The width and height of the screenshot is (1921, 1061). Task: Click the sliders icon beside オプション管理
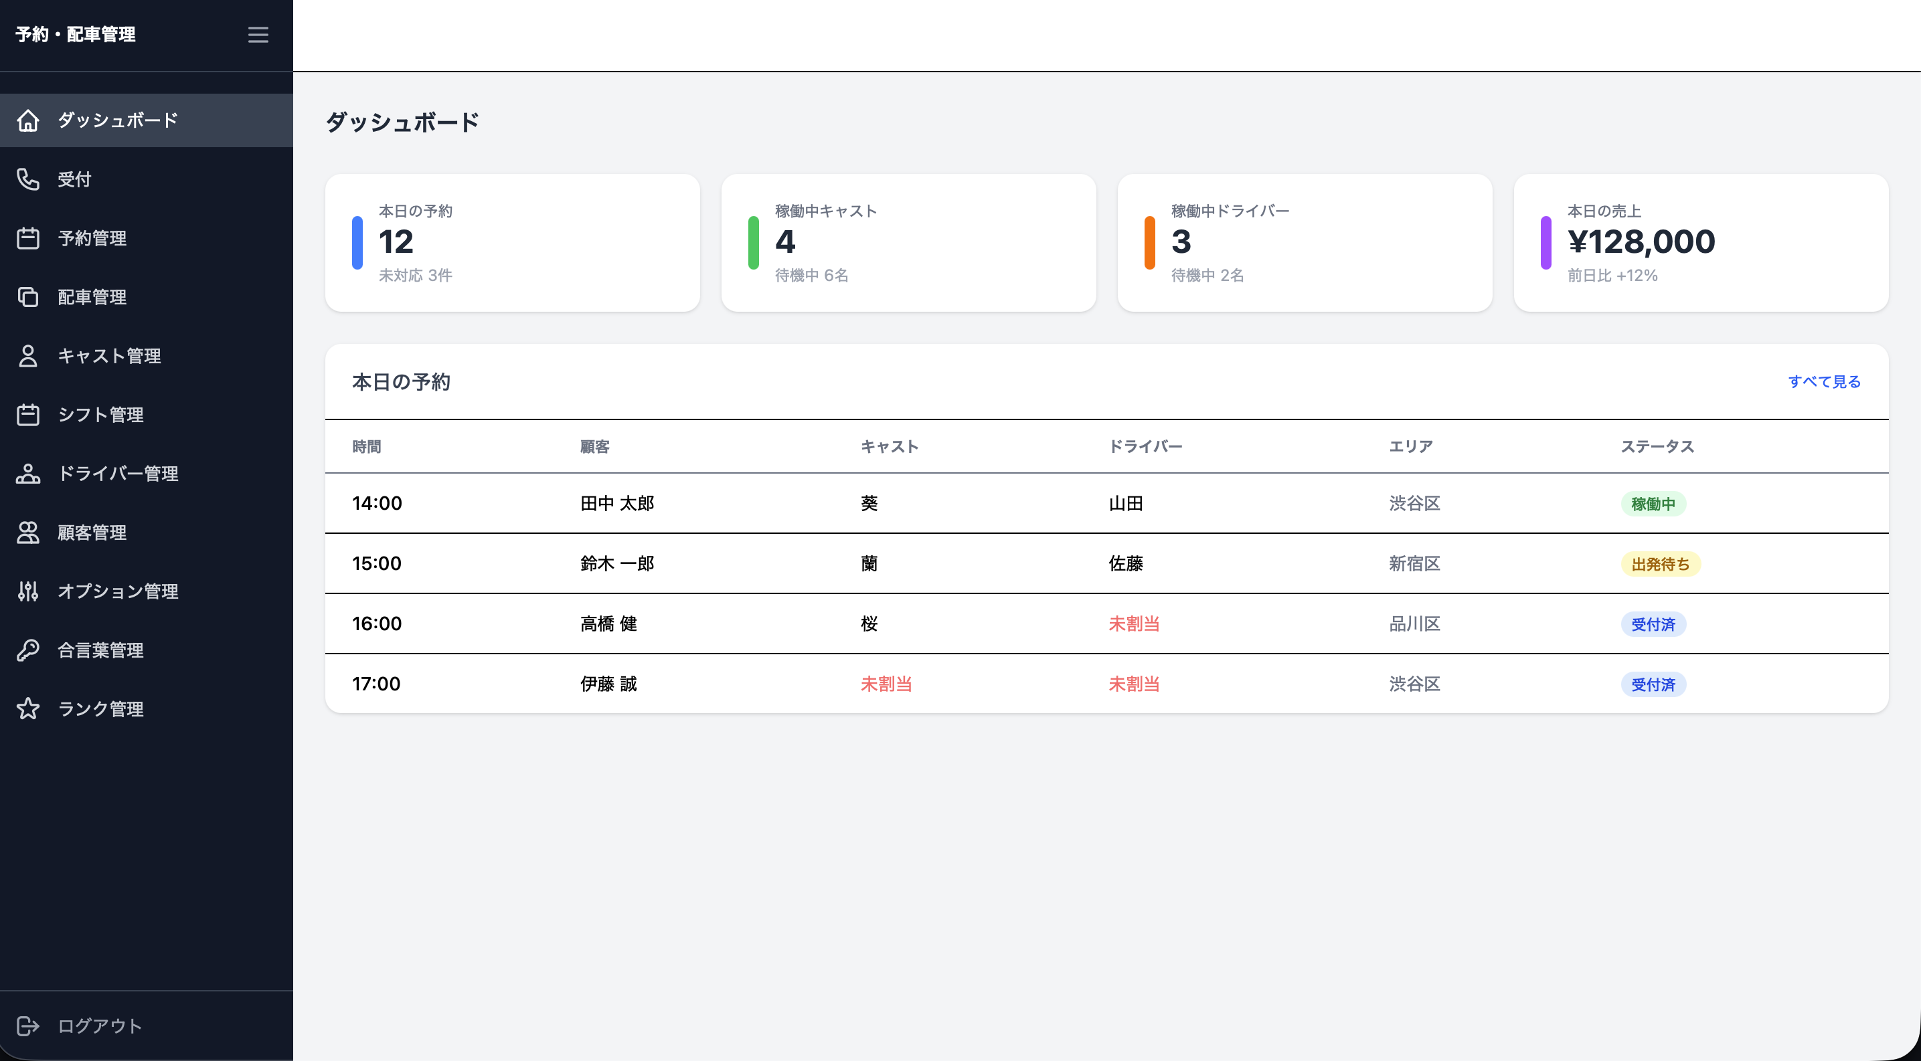tap(28, 591)
